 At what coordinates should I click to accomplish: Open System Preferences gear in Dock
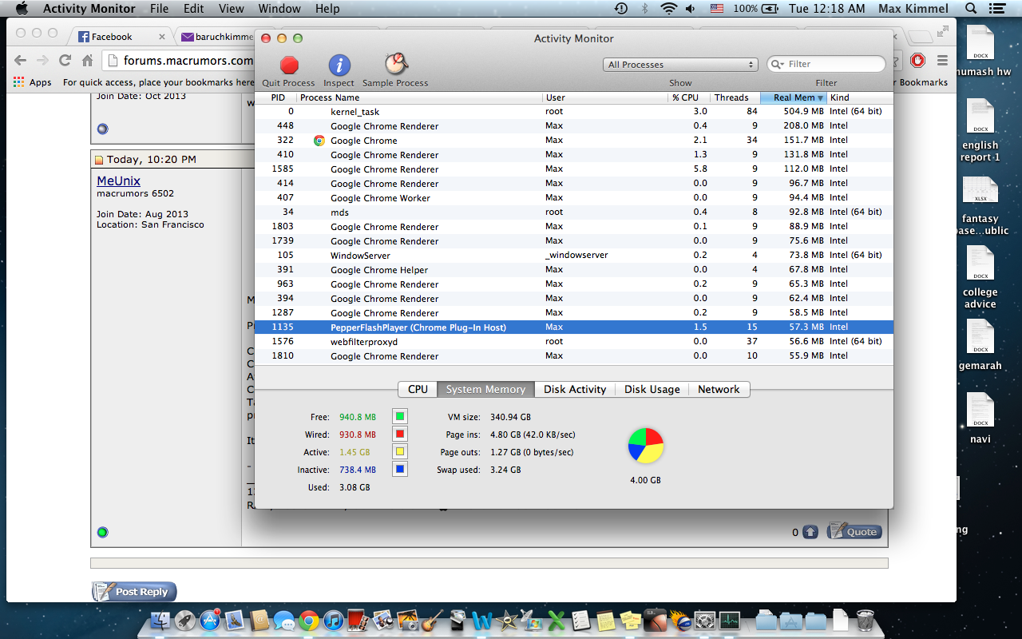(x=705, y=620)
